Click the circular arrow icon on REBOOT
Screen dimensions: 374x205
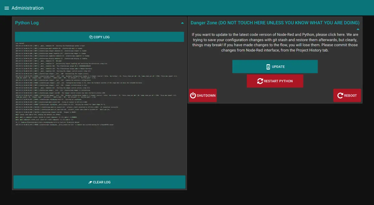point(340,96)
